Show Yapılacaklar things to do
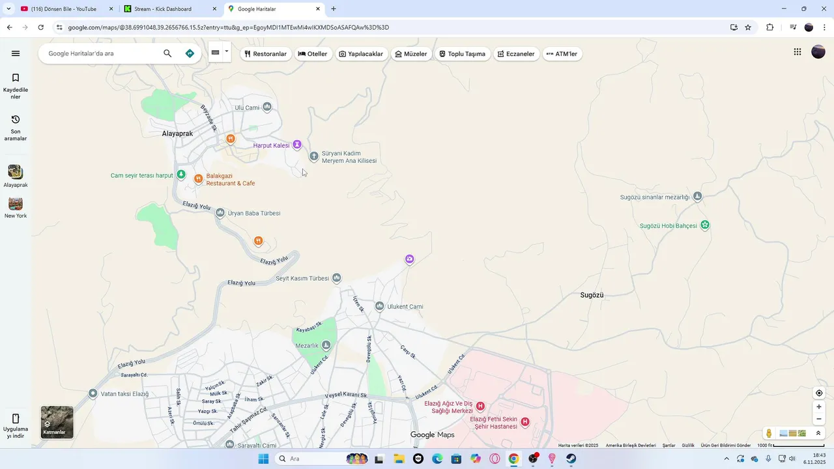Viewport: 834px width, 469px height. coord(361,54)
